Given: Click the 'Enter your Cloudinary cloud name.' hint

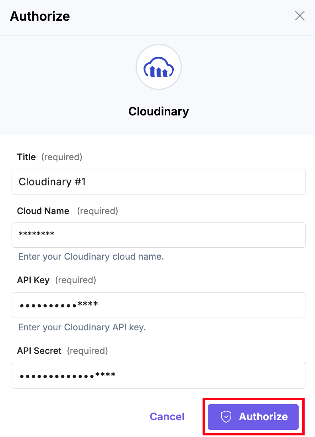Looking at the screenshot, I should (91, 256).
